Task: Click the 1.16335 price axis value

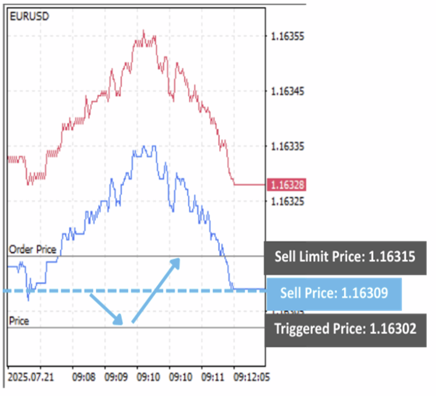Action: pyautogui.click(x=287, y=146)
